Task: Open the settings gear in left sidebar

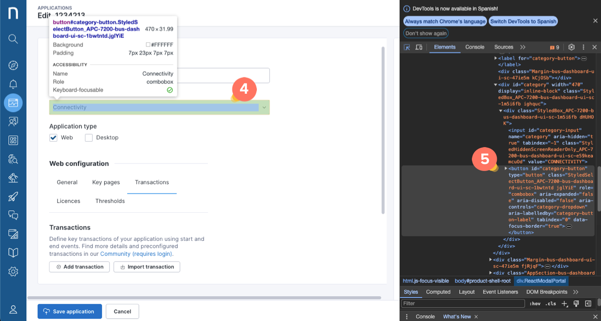Action: [13, 272]
